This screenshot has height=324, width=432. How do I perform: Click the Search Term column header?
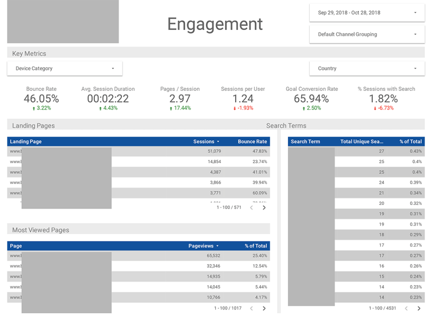305,141
